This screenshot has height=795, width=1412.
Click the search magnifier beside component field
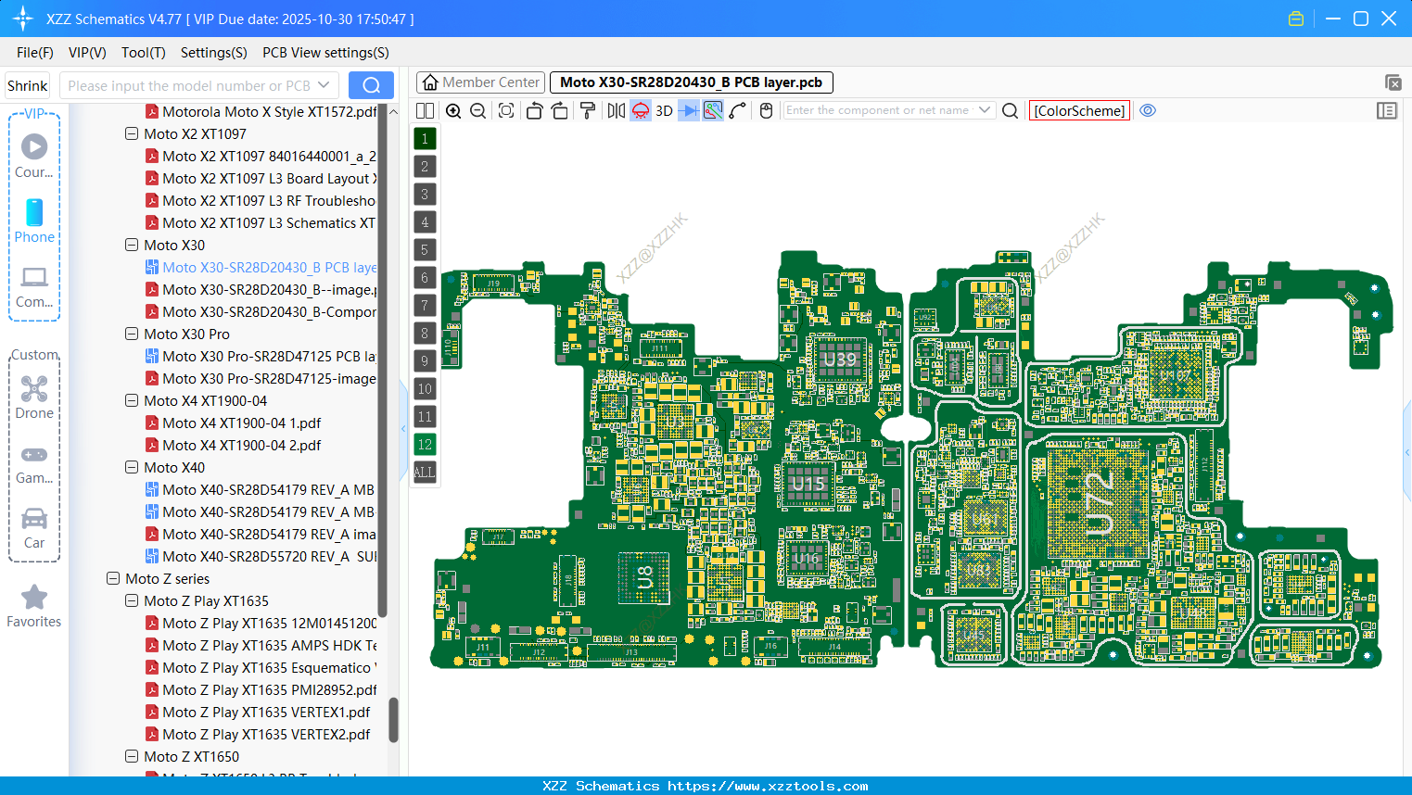click(1010, 110)
